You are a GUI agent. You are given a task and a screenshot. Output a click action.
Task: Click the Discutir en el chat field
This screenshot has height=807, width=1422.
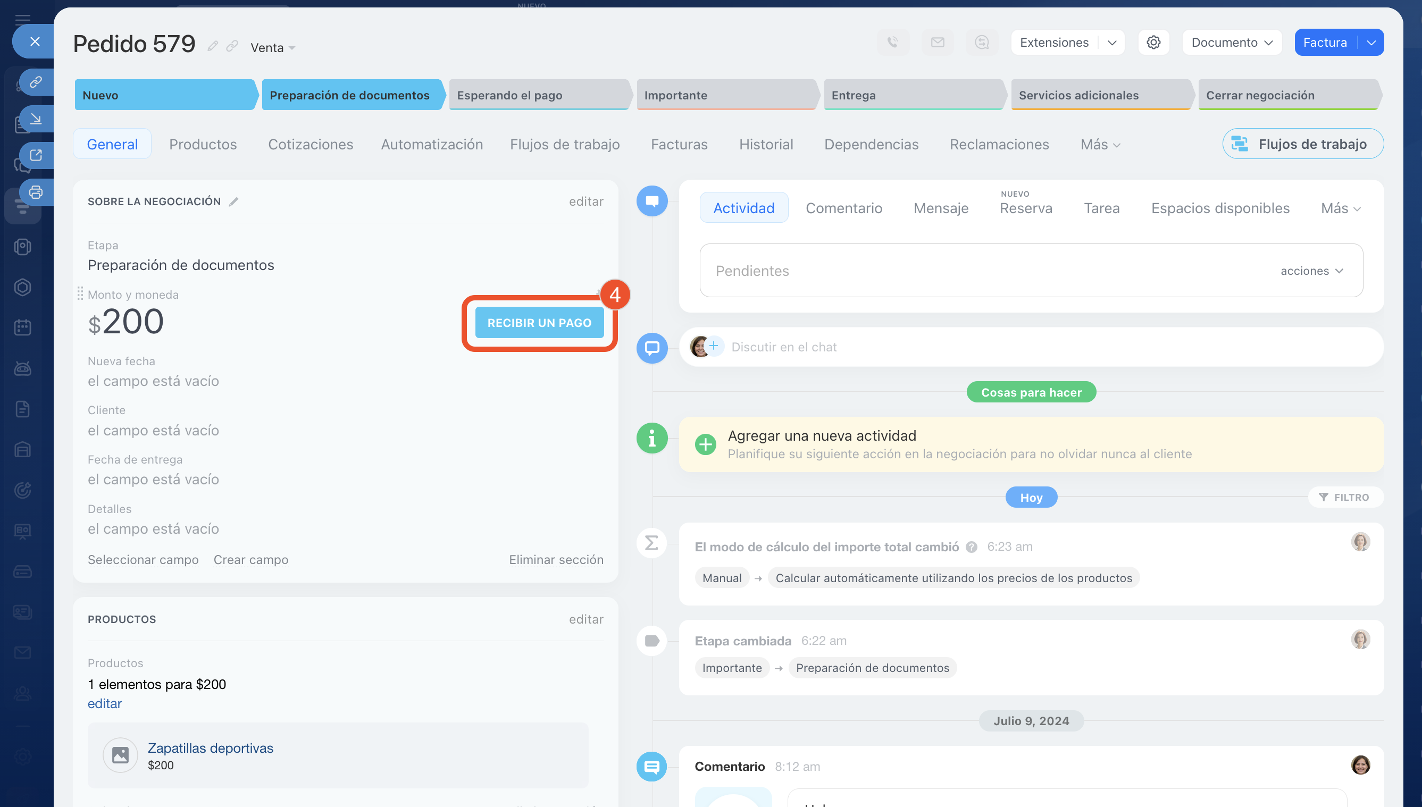tap(784, 347)
